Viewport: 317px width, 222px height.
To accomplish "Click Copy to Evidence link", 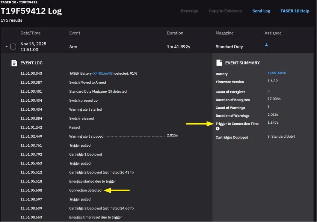I will pos(225,11).
